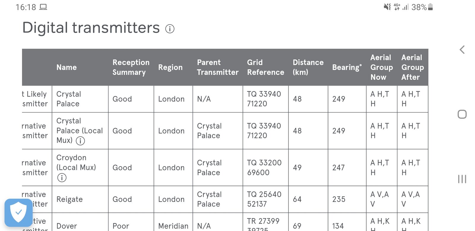Open info icon for Crystal Palace Local Mux
Viewport: 475px width, 231px height.
coord(80,141)
